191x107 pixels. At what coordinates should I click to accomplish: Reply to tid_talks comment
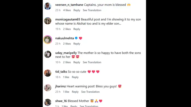pyautogui.click(x=75, y=77)
